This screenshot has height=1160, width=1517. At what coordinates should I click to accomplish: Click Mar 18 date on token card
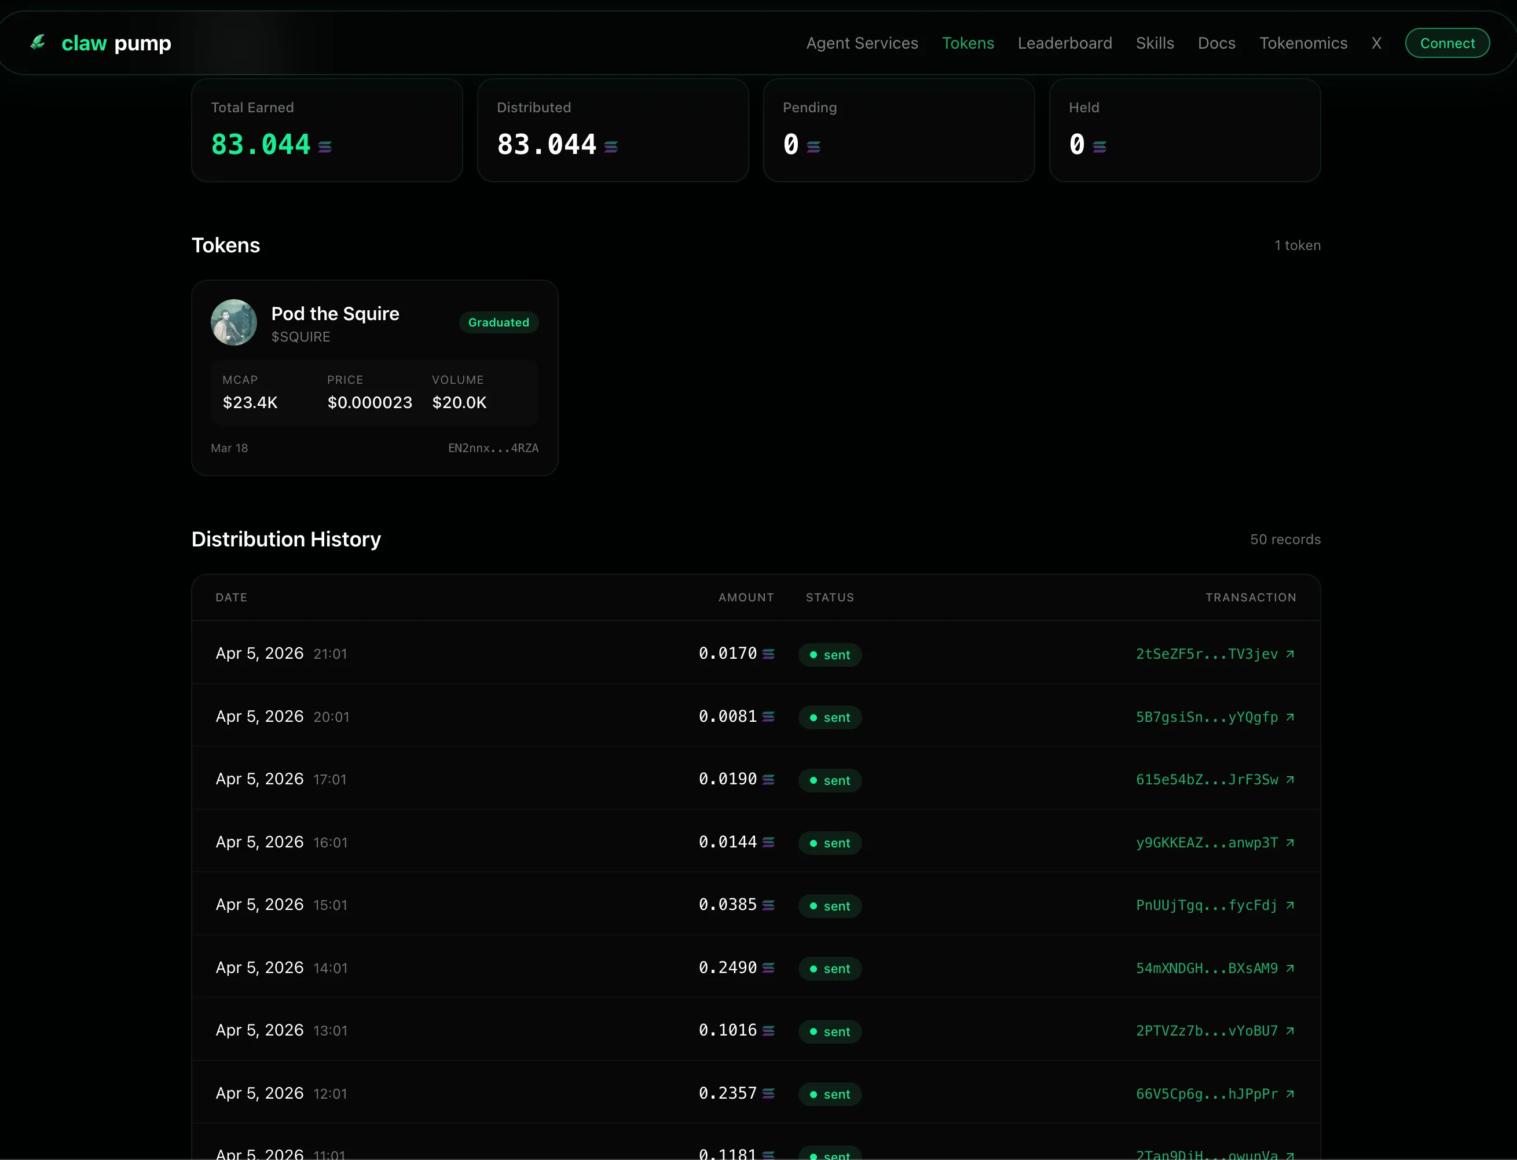coord(229,448)
